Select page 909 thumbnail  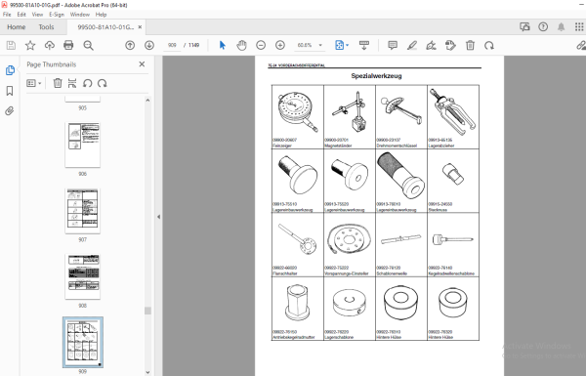tap(83, 343)
